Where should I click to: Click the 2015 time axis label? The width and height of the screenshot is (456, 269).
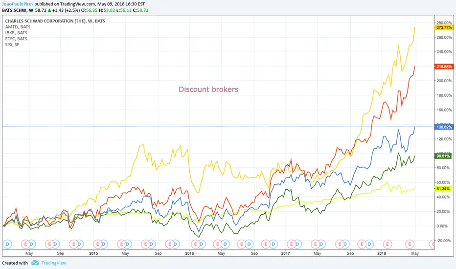(93, 253)
